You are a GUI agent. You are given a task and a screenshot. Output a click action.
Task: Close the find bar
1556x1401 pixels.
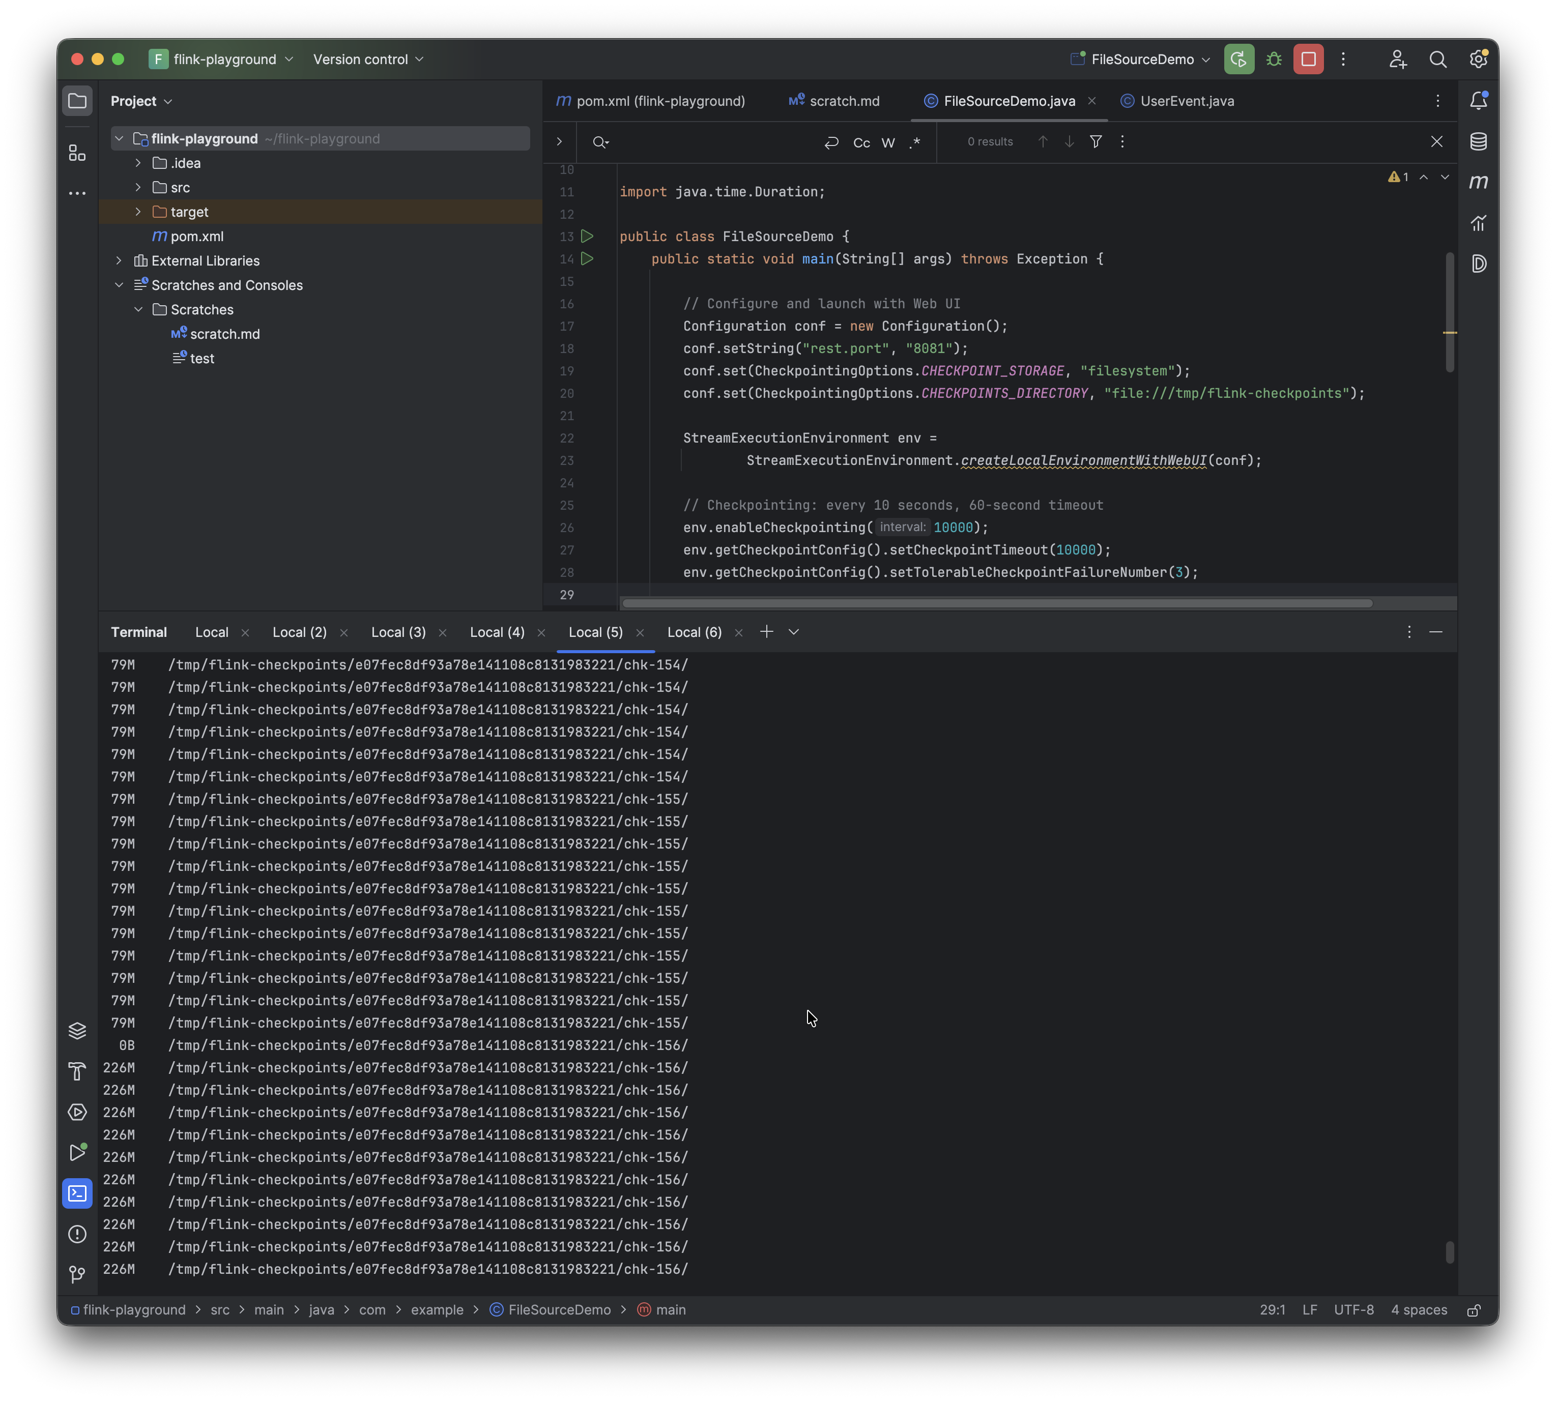pyautogui.click(x=1436, y=141)
